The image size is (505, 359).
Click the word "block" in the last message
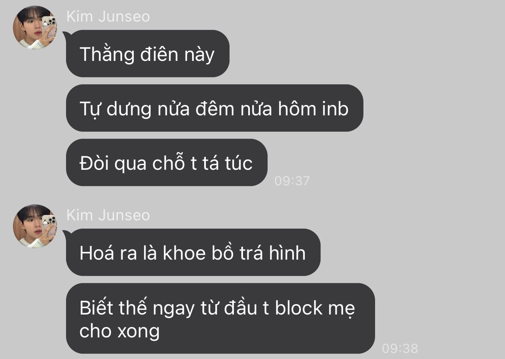click(x=299, y=308)
